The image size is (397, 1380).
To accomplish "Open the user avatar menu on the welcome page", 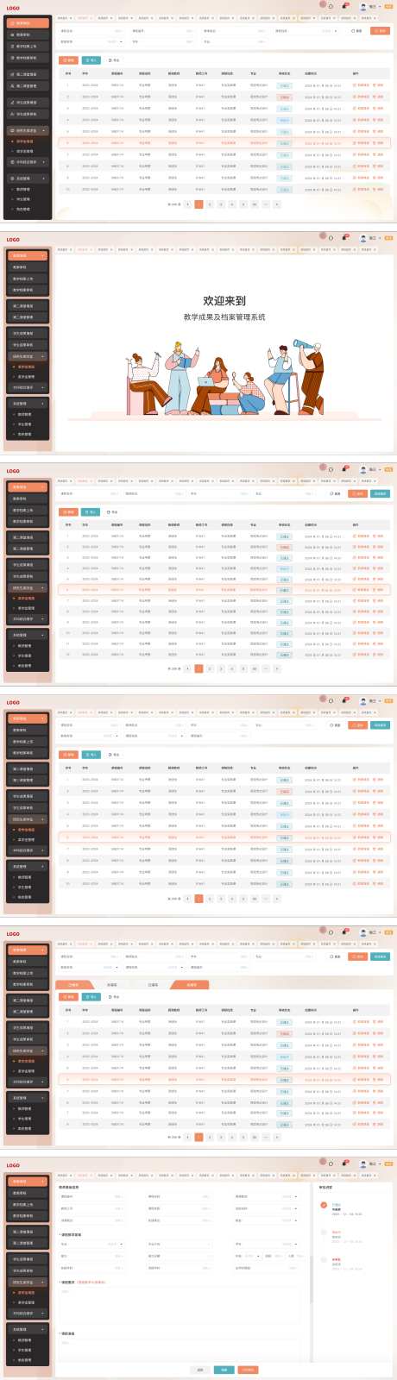I will click(x=363, y=238).
